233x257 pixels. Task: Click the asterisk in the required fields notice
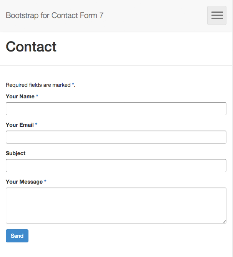pyautogui.click(x=73, y=85)
